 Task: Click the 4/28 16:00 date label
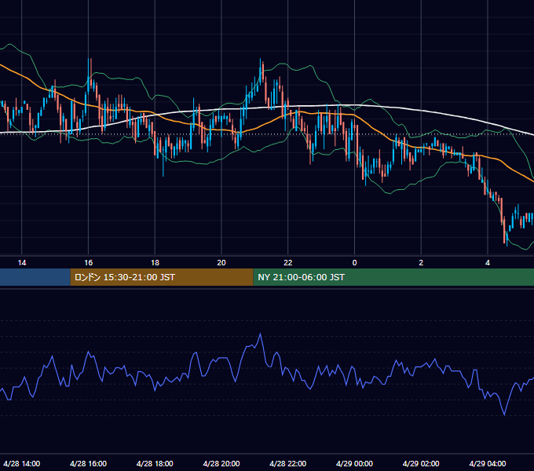point(88,463)
